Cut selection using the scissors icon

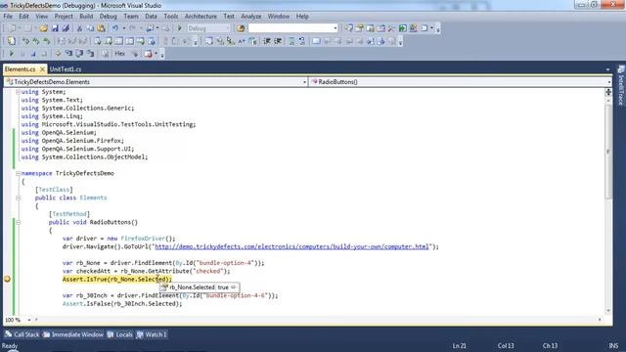coord(79,28)
